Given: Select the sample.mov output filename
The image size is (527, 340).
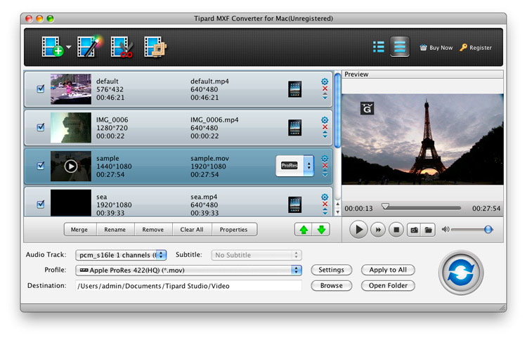Looking at the screenshot, I should [209, 158].
